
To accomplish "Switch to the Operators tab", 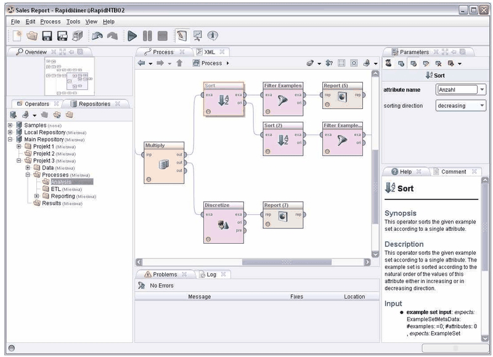I will point(37,103).
